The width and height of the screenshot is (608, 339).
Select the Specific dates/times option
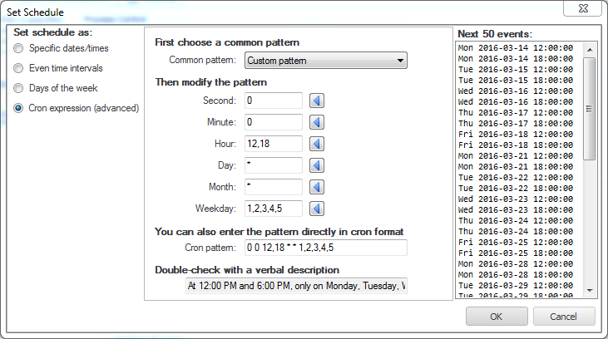pyautogui.click(x=19, y=48)
